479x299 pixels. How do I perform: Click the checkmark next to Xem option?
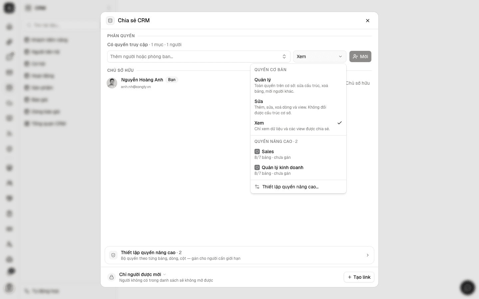339,123
